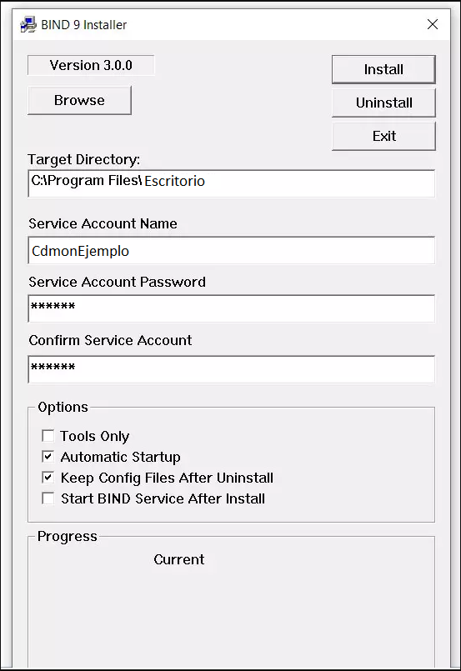
Task: Select the Service Account Name field
Action: [232, 250]
